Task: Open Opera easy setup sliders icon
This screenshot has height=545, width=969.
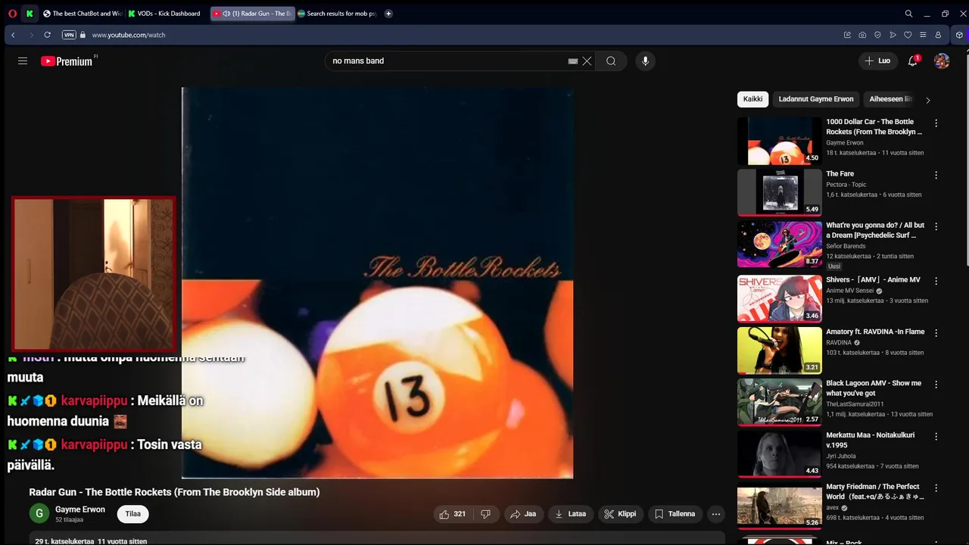Action: coord(923,35)
